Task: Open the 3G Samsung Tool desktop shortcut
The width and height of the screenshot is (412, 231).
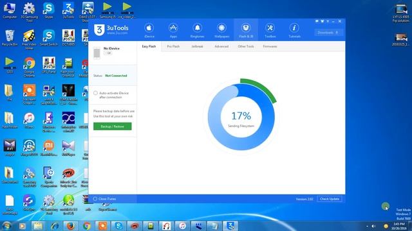Action: pyautogui.click(x=29, y=12)
